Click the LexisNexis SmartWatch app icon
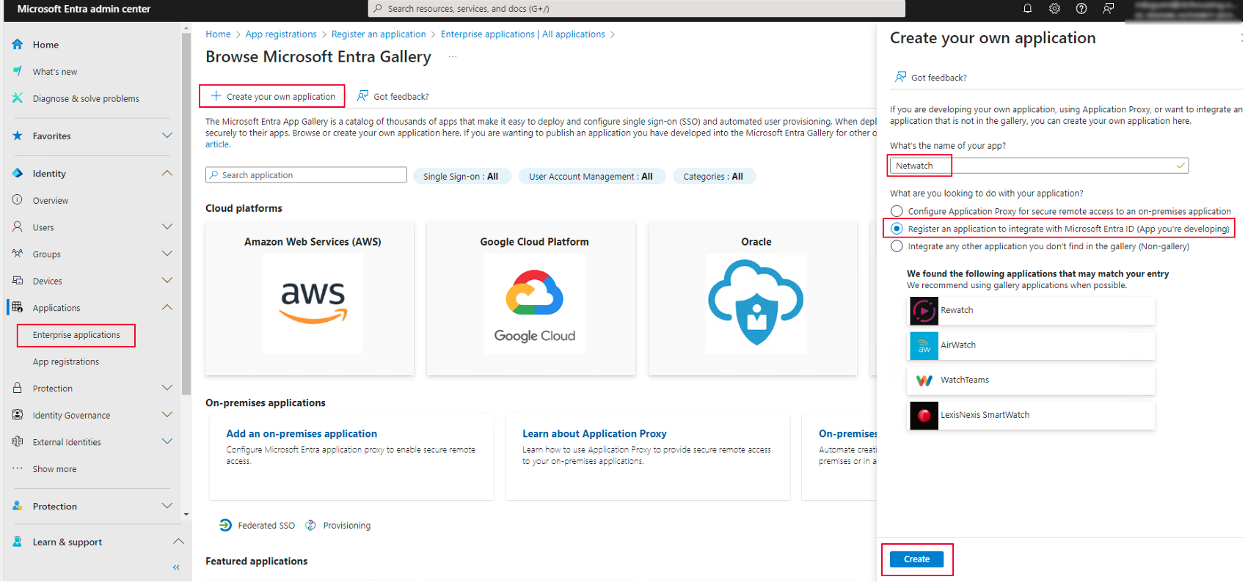Viewport: 1248px width, 585px height. click(x=924, y=416)
